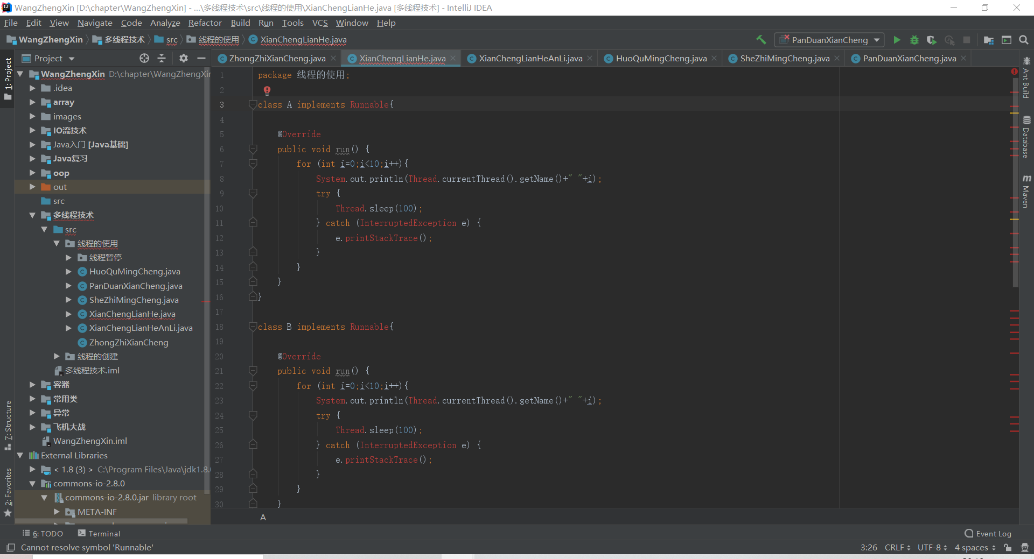Open the Terminal tool window
This screenshot has width=1034, height=559.
pyautogui.click(x=99, y=534)
